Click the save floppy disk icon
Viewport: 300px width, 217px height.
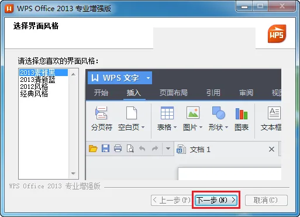click(105, 149)
